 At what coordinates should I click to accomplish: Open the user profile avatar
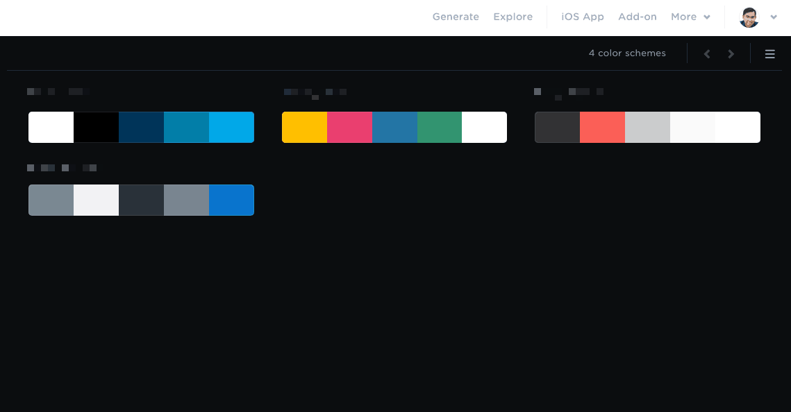click(x=749, y=17)
